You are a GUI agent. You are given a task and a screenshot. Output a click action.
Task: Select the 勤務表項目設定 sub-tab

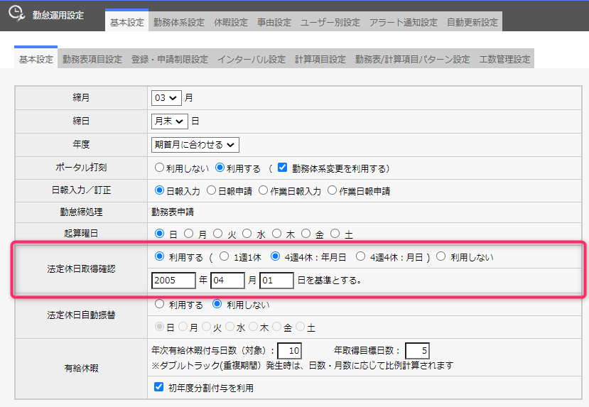coord(92,59)
